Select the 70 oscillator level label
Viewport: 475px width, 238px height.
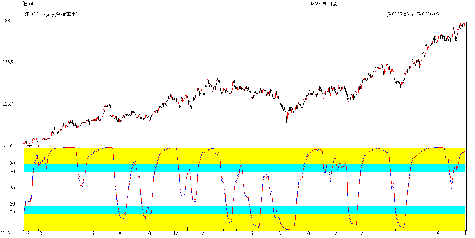12,172
